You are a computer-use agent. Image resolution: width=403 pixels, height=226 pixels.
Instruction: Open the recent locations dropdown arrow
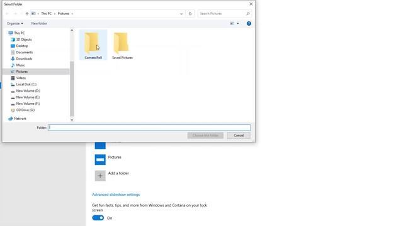pos(21,14)
